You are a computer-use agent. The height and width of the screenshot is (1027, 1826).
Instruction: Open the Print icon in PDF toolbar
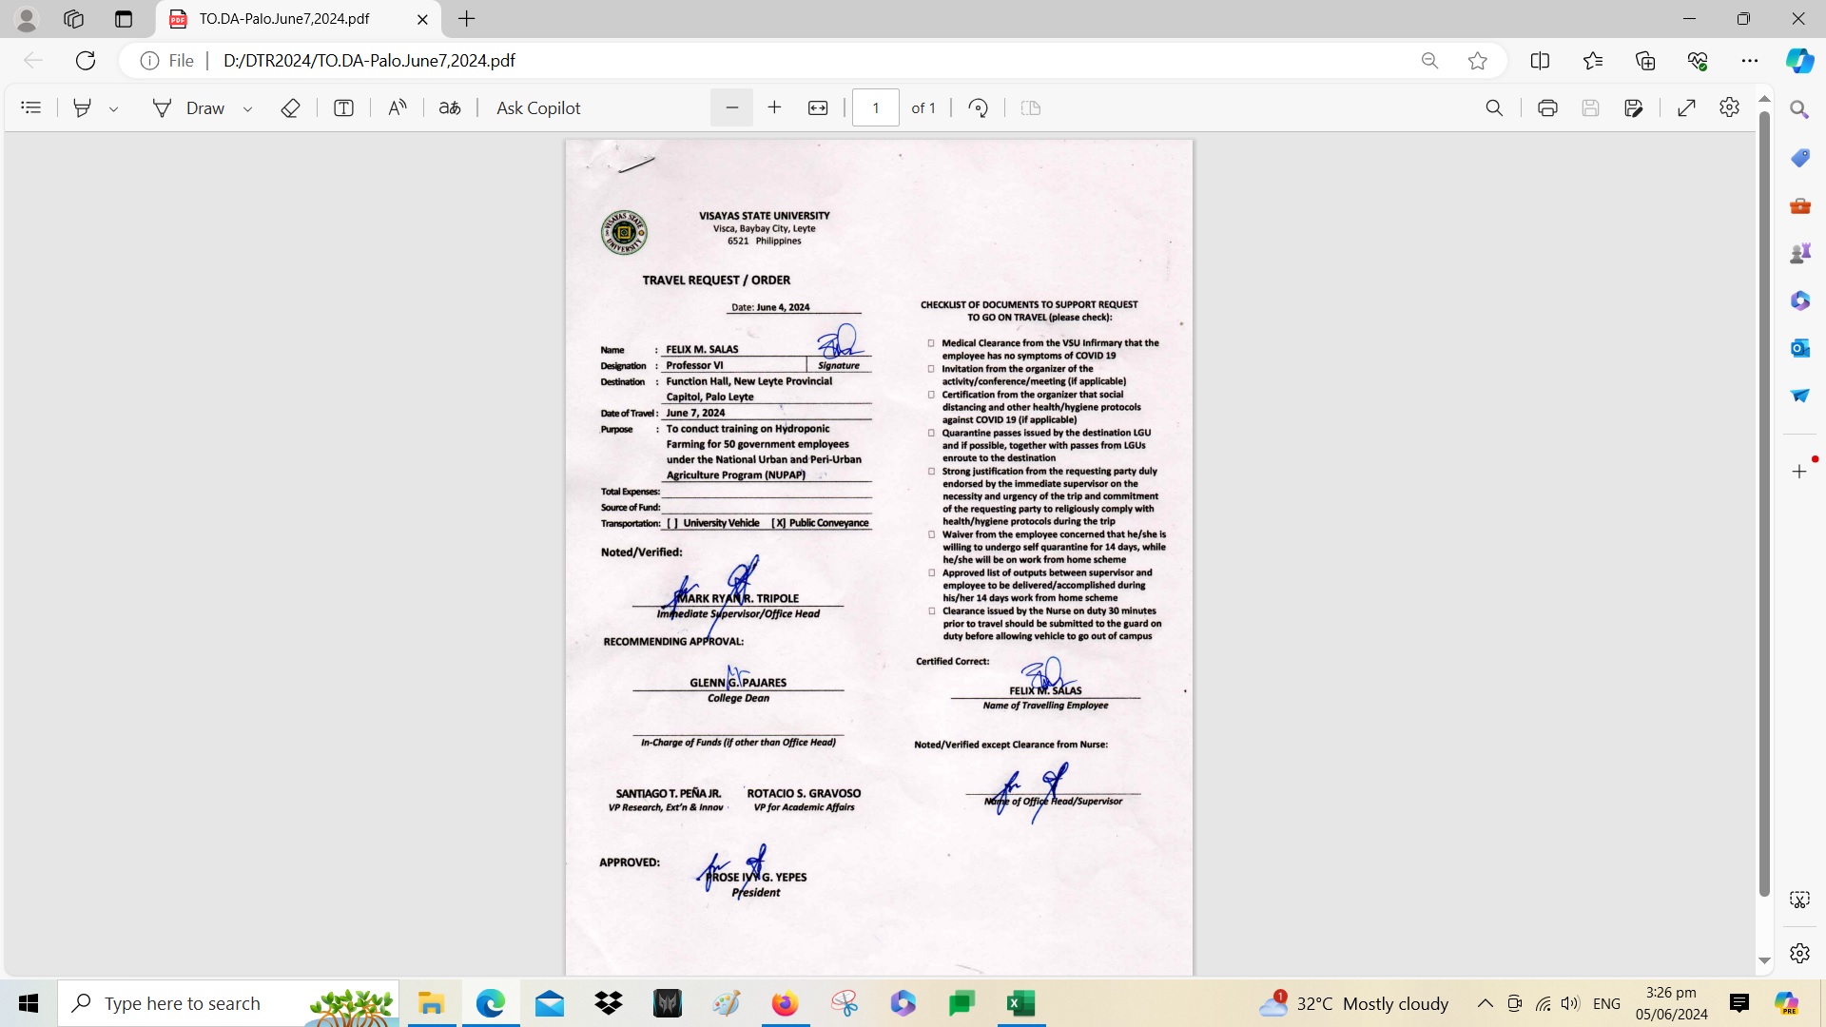1547,108
